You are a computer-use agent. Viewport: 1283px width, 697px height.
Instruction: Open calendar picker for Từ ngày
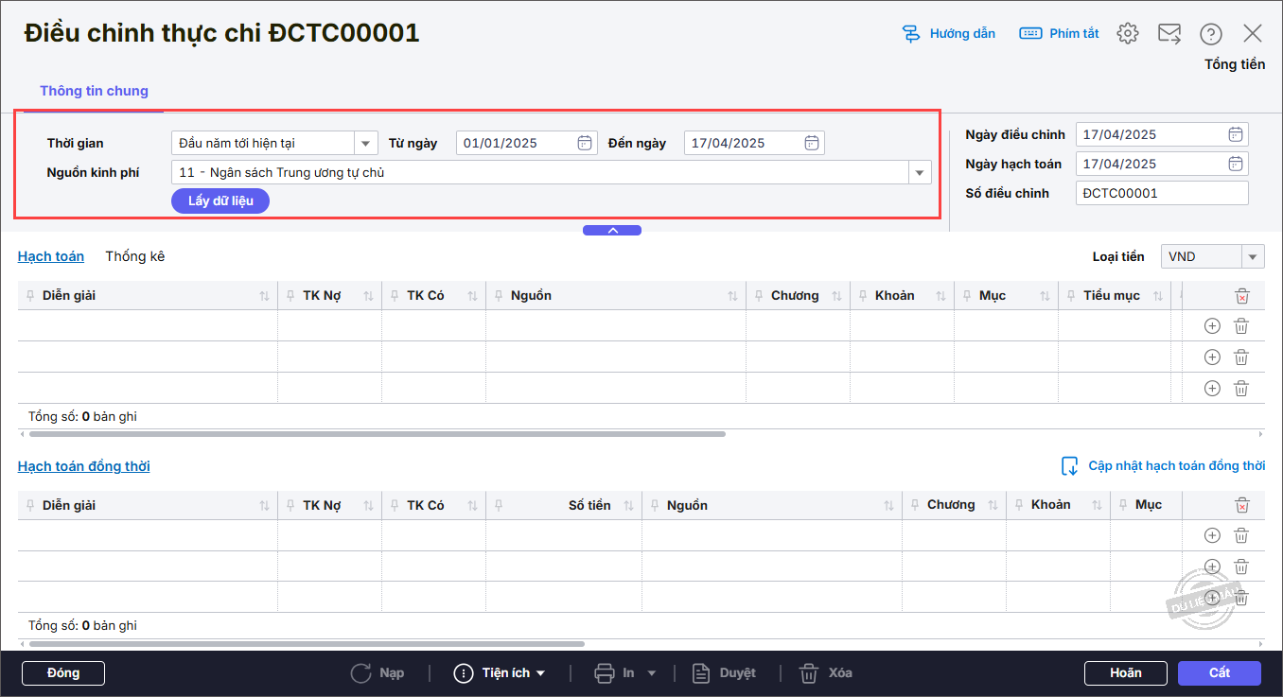pos(585,143)
